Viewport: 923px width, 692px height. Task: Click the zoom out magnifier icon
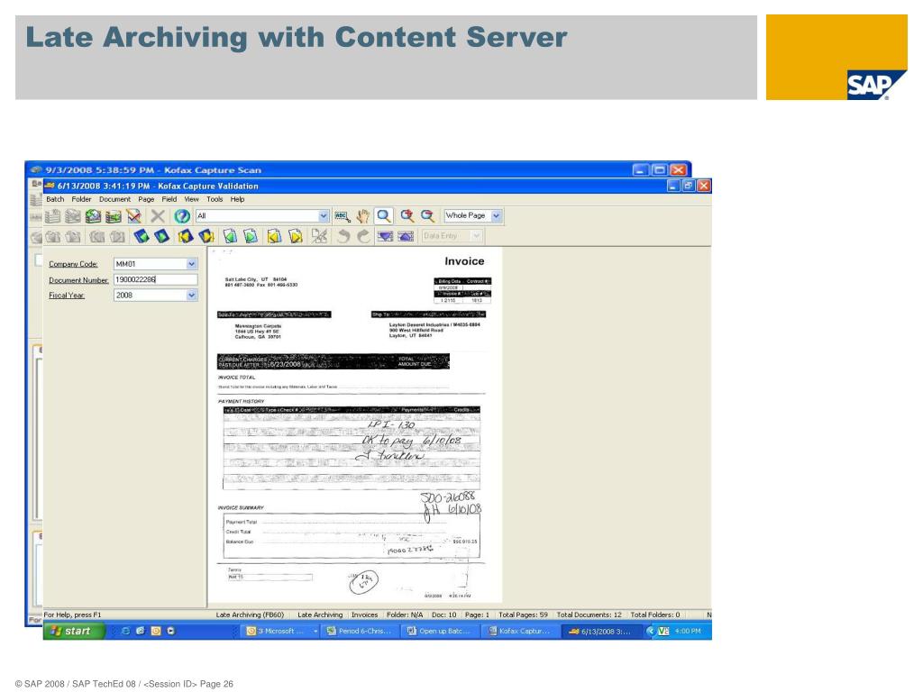(x=427, y=216)
